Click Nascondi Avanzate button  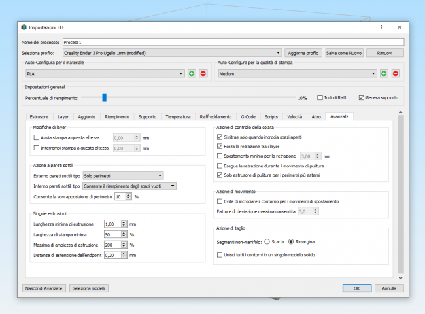pyautogui.click(x=42, y=288)
